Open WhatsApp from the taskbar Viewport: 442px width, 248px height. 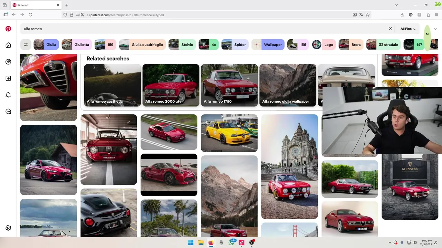click(x=231, y=242)
